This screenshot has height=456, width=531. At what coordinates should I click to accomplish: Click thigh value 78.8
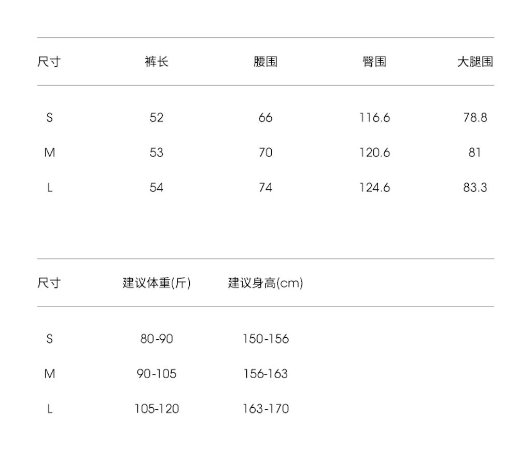pyautogui.click(x=475, y=118)
